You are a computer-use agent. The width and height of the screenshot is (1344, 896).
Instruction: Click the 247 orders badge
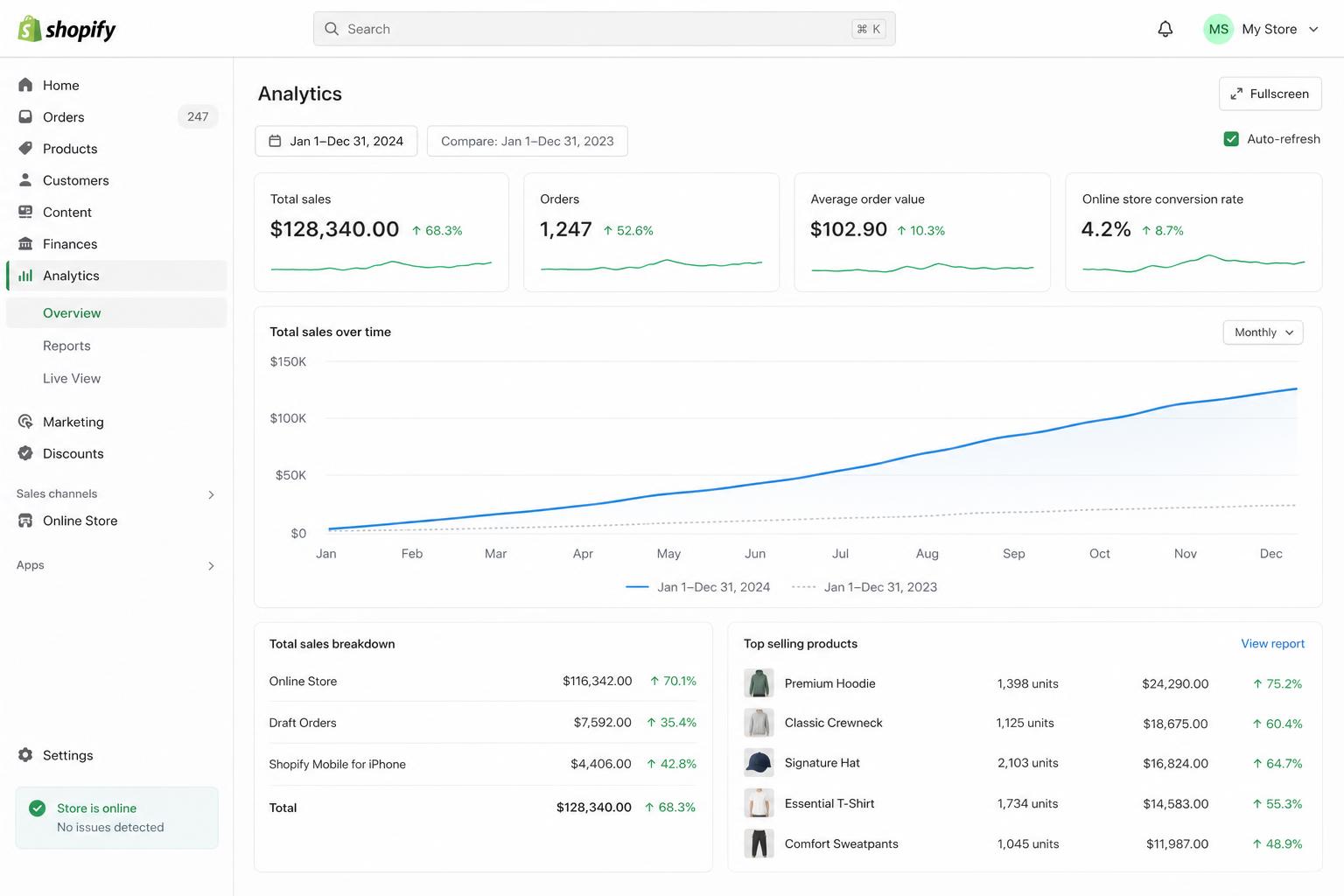[x=198, y=116]
